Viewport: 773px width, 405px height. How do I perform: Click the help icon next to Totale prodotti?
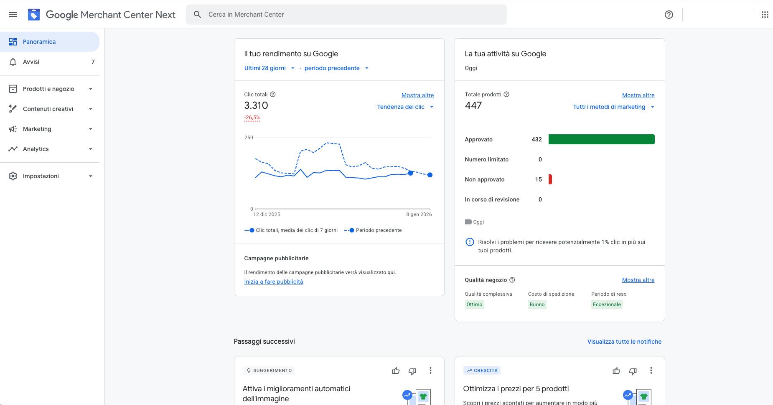506,94
